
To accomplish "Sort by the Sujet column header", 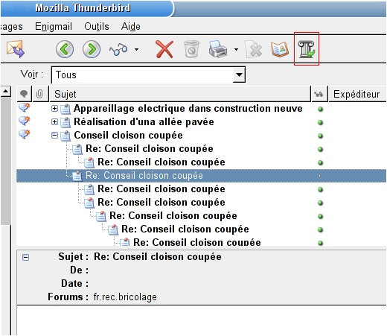I will pos(180,94).
